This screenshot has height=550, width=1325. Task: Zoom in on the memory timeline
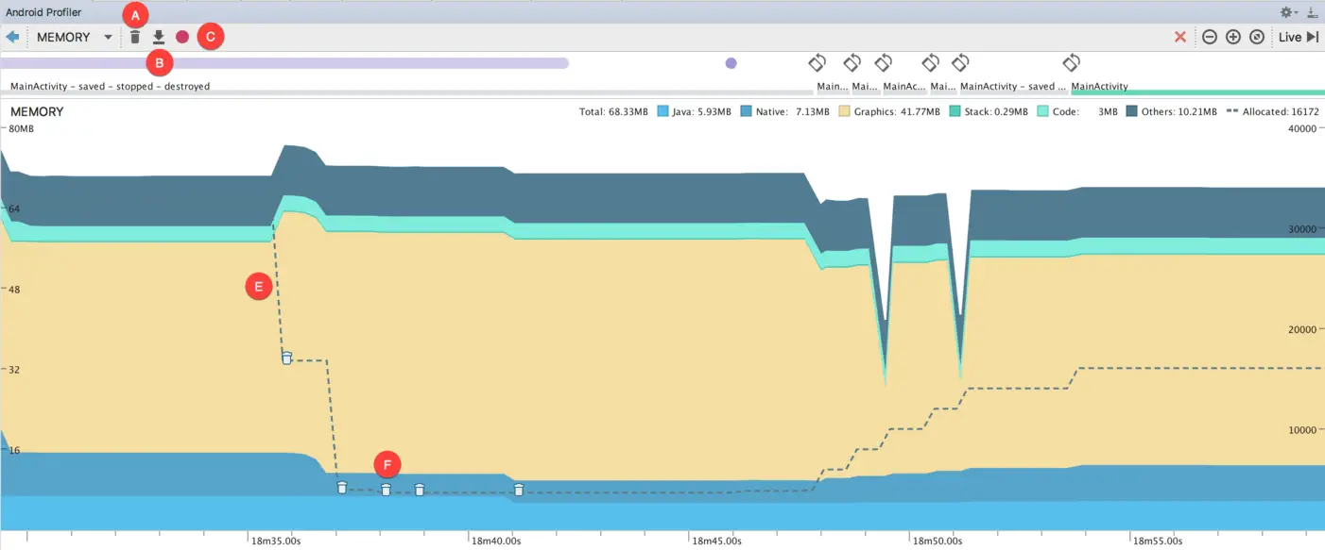click(x=1233, y=36)
